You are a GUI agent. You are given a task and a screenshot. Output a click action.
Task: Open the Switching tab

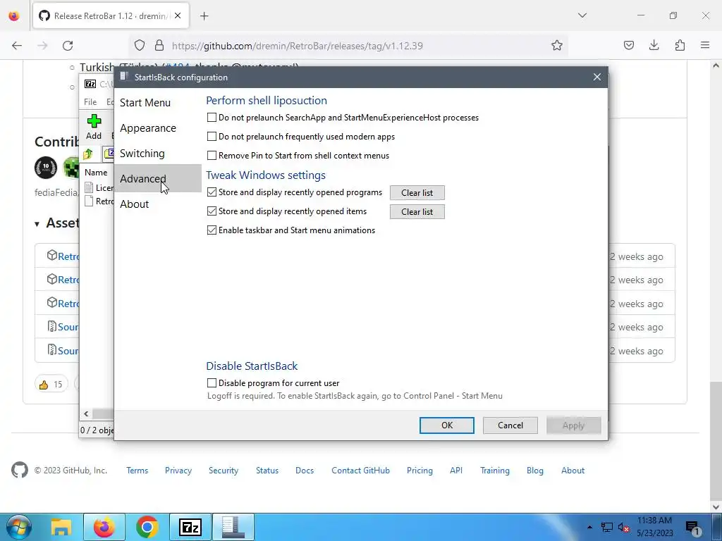(x=142, y=153)
